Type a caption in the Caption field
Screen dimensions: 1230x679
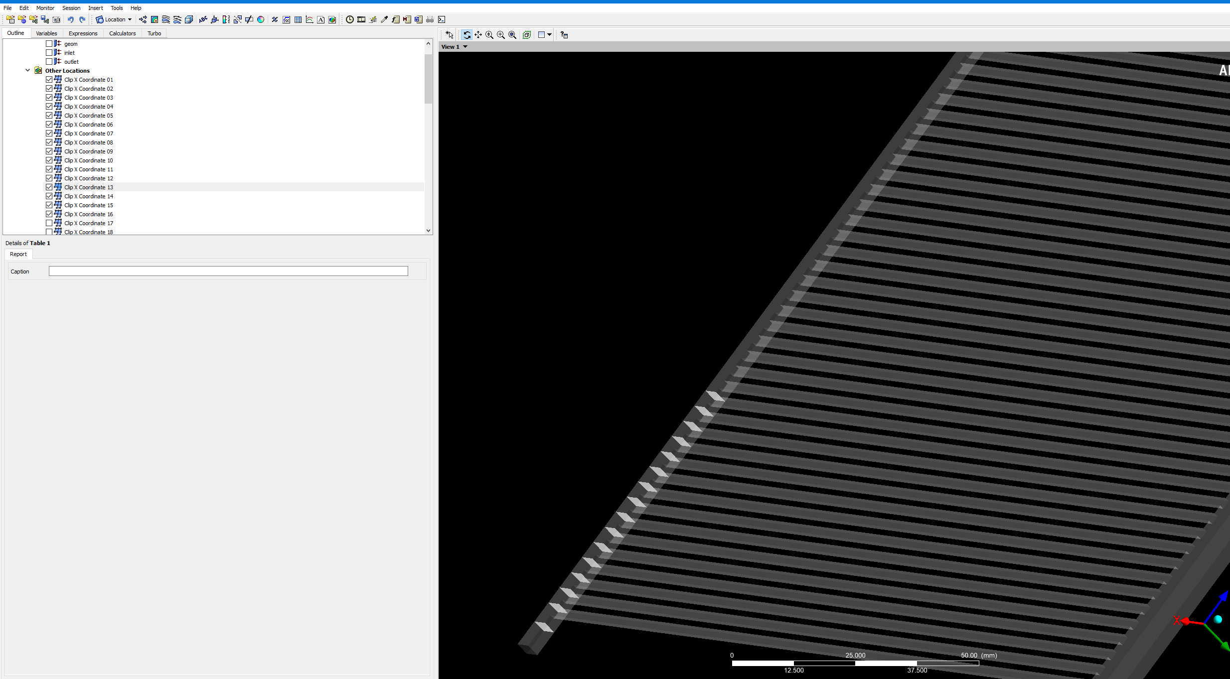[x=228, y=271]
